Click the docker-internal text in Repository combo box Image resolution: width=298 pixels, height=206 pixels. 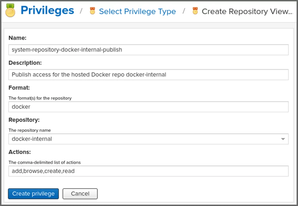[x=32, y=139]
